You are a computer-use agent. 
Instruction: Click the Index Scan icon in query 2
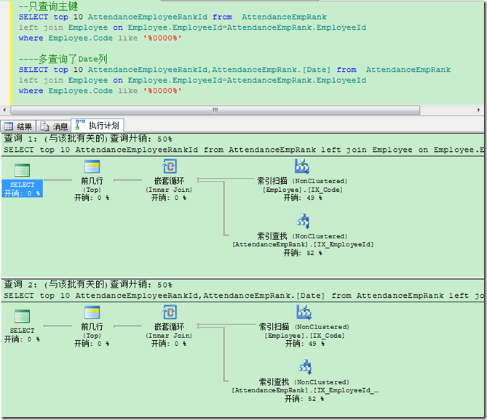tap(304, 312)
